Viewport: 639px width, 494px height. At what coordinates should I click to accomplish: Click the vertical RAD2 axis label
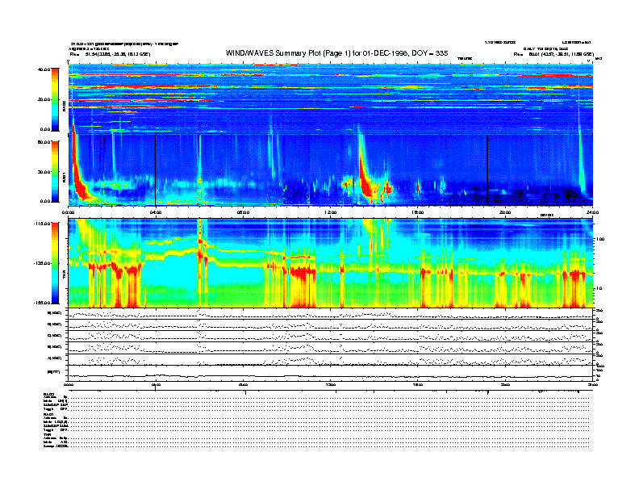coord(64,107)
